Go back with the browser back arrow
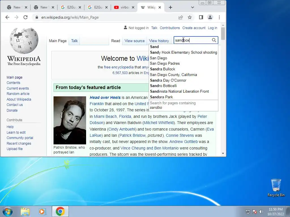The height and width of the screenshot is (217, 290). coord(7,17)
